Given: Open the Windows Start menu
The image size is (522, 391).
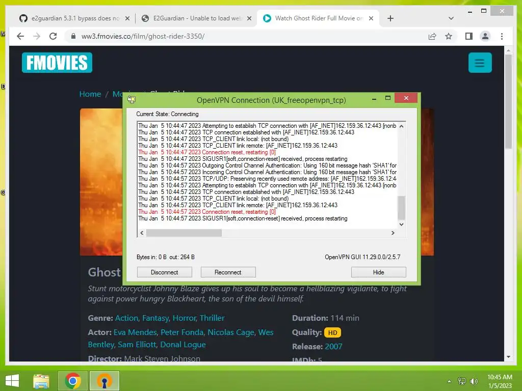Looking at the screenshot, I should (x=12, y=381).
